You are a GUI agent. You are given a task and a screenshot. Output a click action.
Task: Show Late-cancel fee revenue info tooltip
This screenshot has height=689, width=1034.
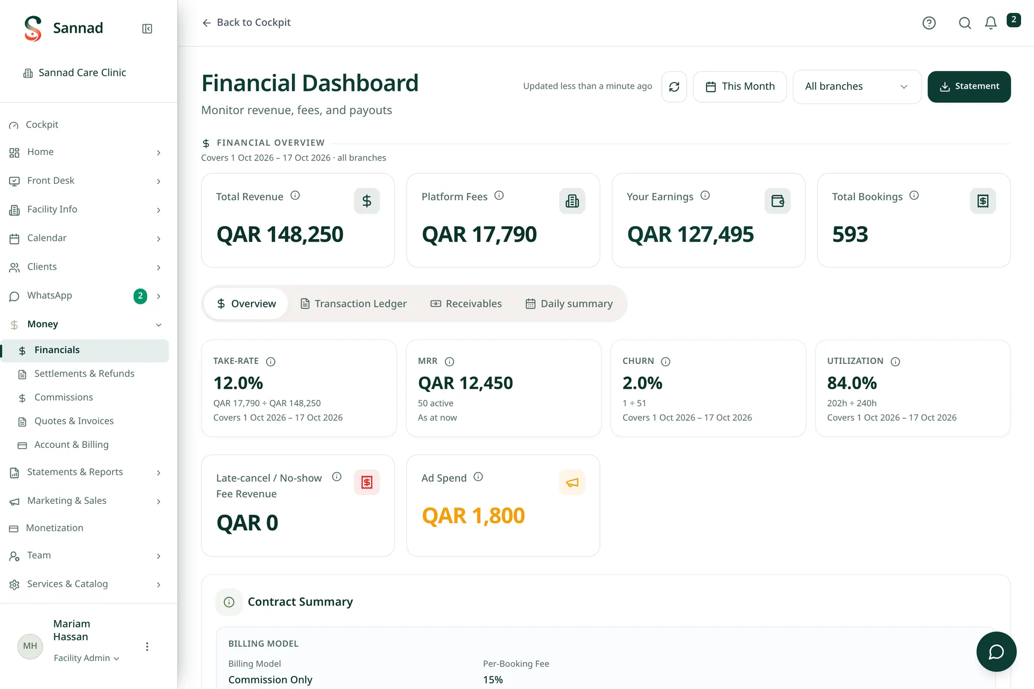click(337, 477)
